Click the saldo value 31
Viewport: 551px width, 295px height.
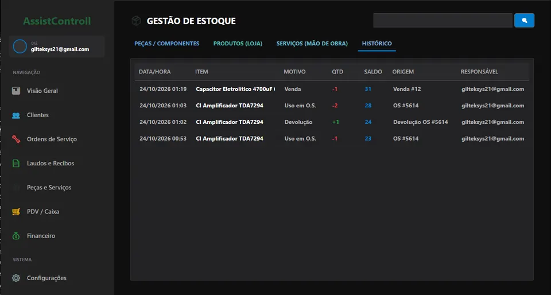pyautogui.click(x=368, y=89)
